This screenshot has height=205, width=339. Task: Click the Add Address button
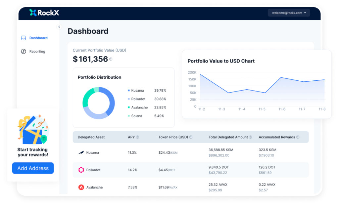click(33, 168)
